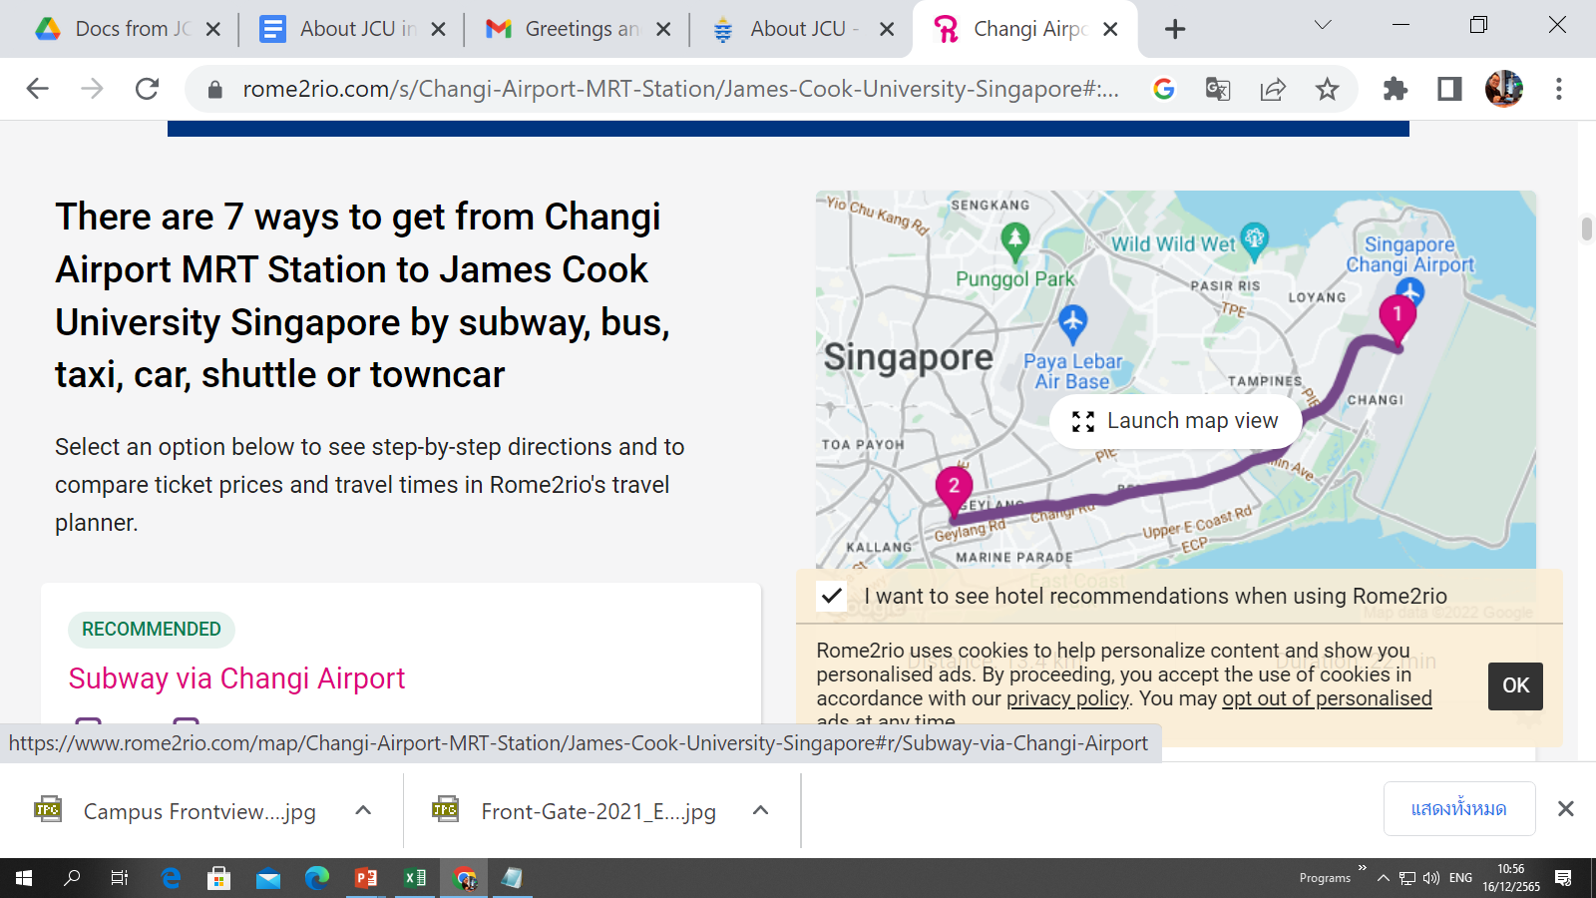
Task: Click the RECOMMENDED badge
Action: coord(152,630)
